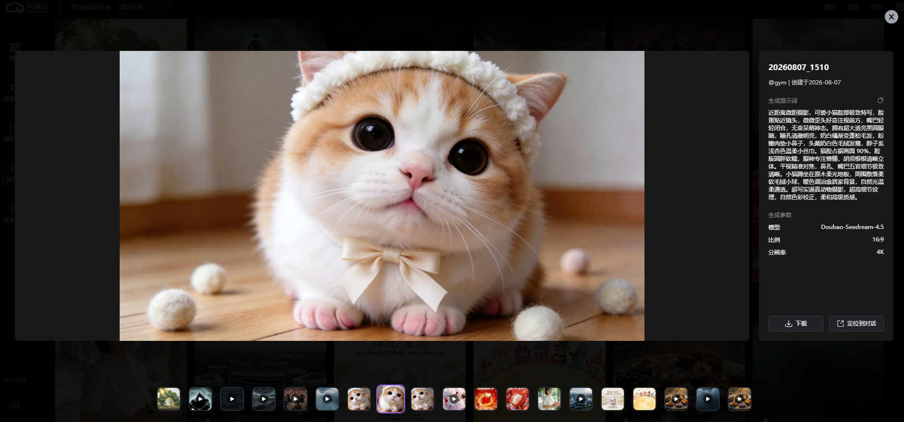
Task: Select the cat thumbnail right of the highlighted one
Action: [422, 399]
